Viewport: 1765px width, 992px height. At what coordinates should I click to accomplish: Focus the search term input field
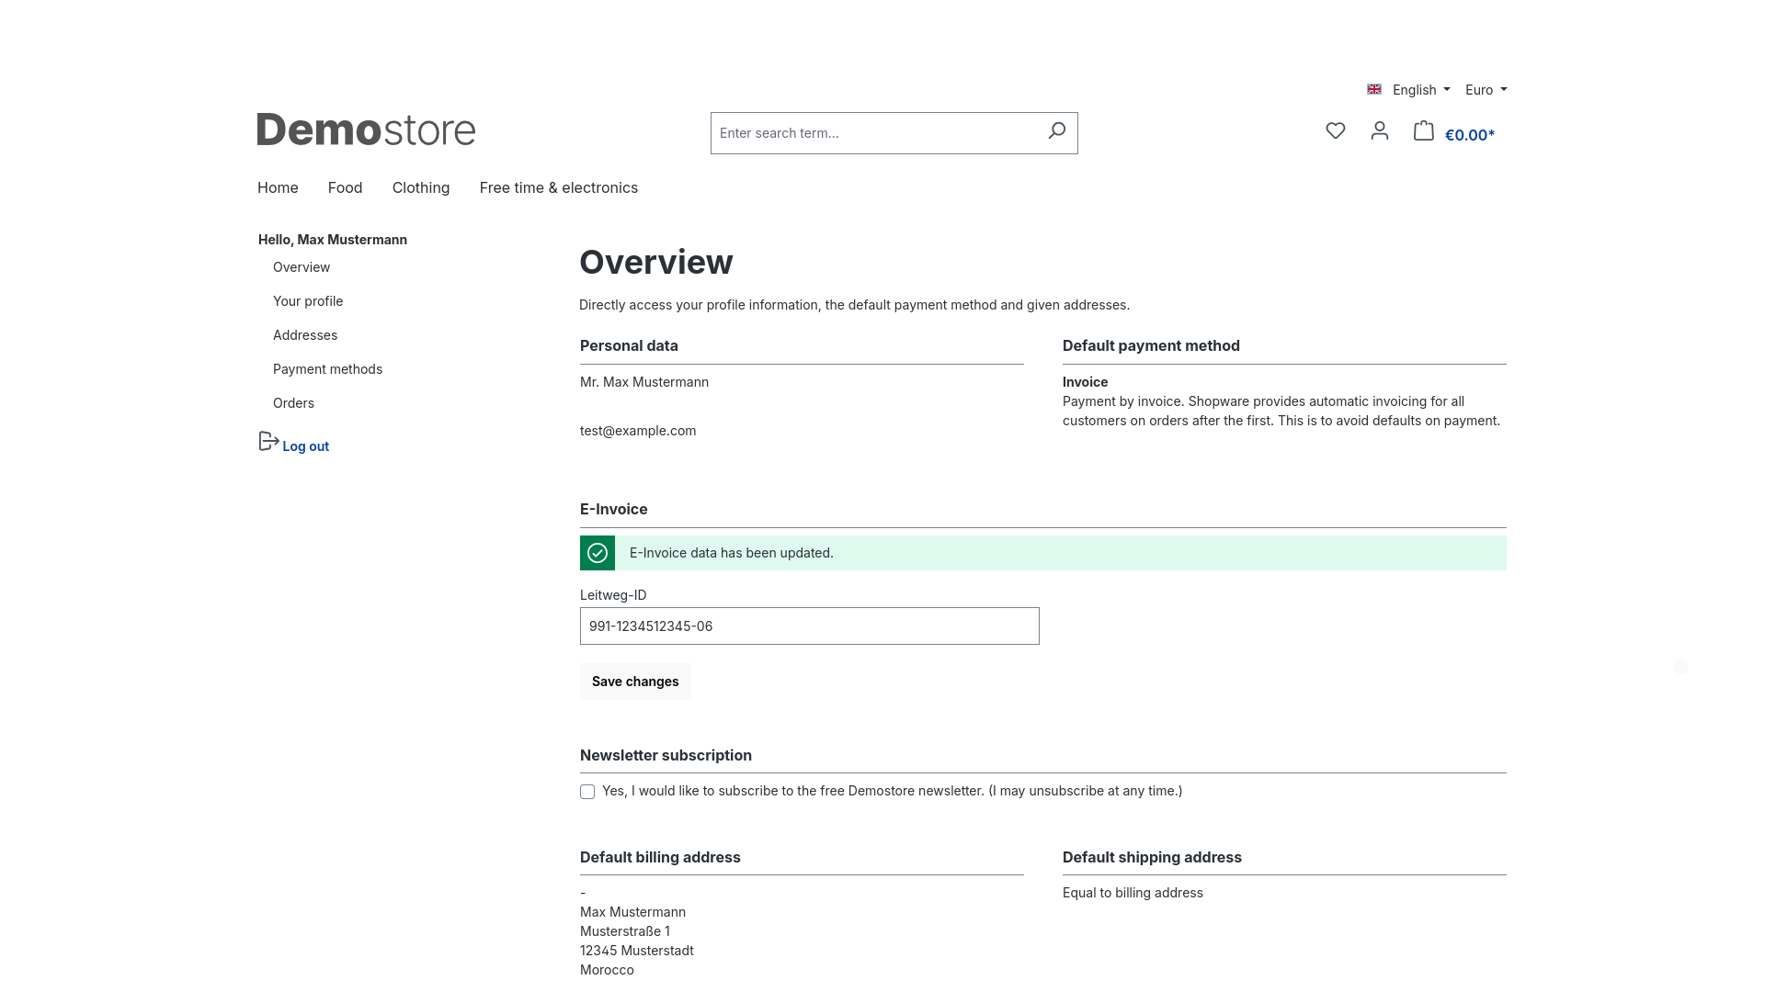(x=874, y=133)
